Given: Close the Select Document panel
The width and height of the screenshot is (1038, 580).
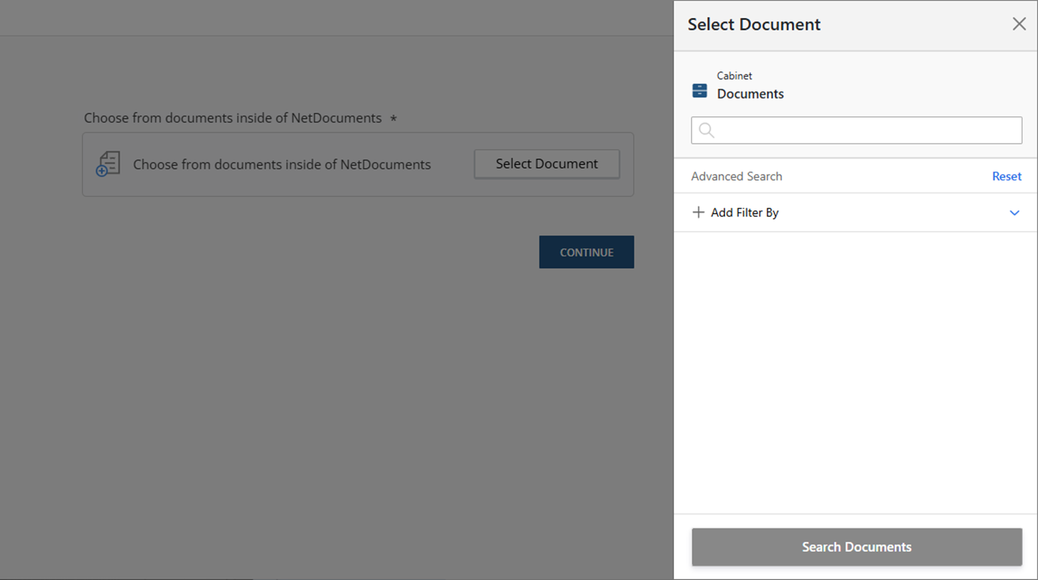Looking at the screenshot, I should point(1019,24).
